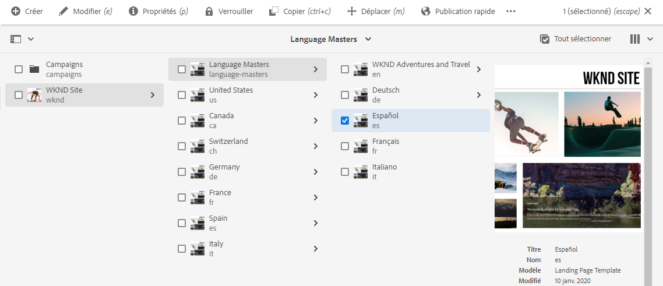Click the Créer plus icon
This screenshot has height=286, width=663.
[16, 12]
